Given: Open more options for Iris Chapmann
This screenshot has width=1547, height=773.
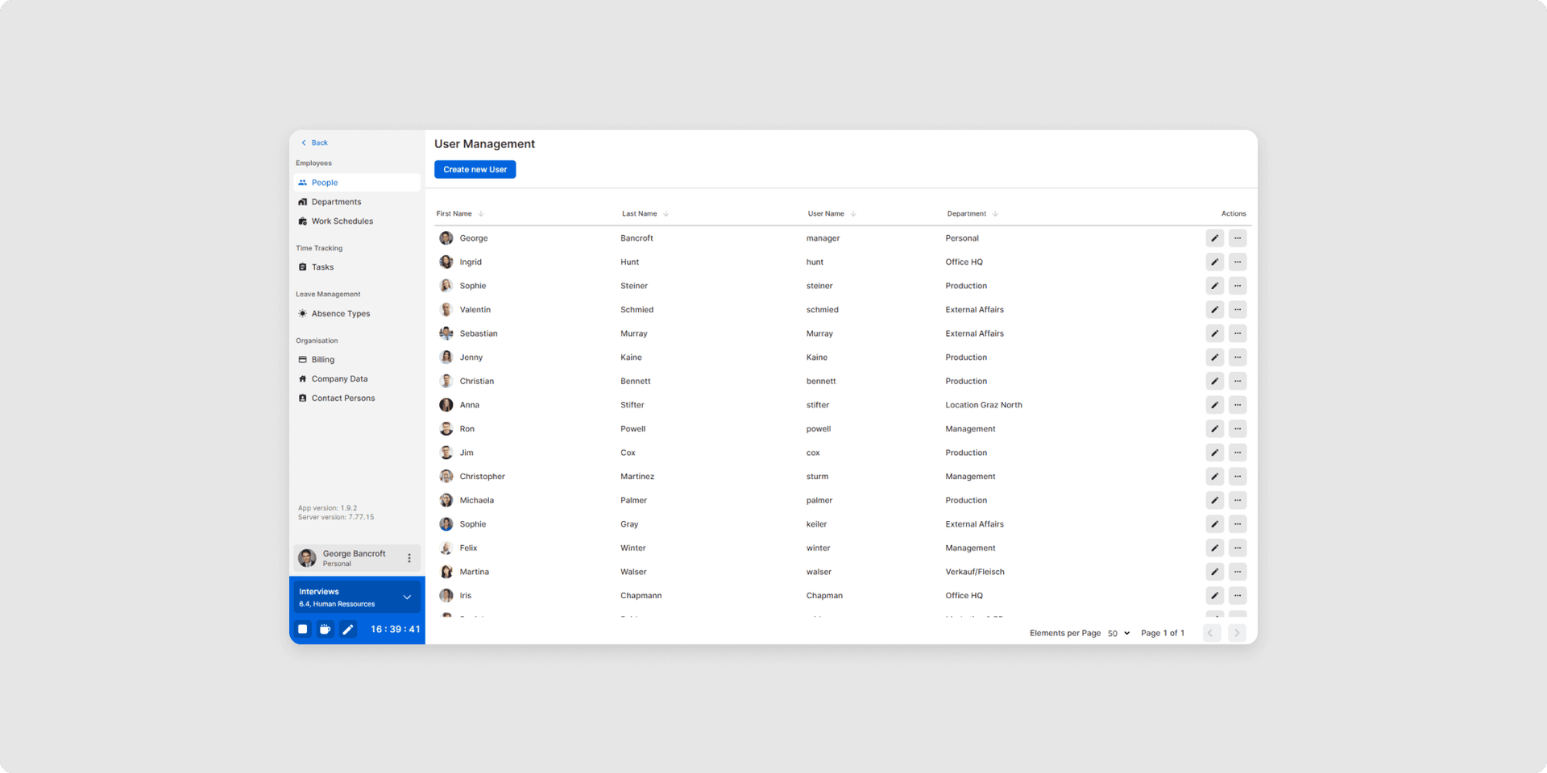Looking at the screenshot, I should point(1238,596).
